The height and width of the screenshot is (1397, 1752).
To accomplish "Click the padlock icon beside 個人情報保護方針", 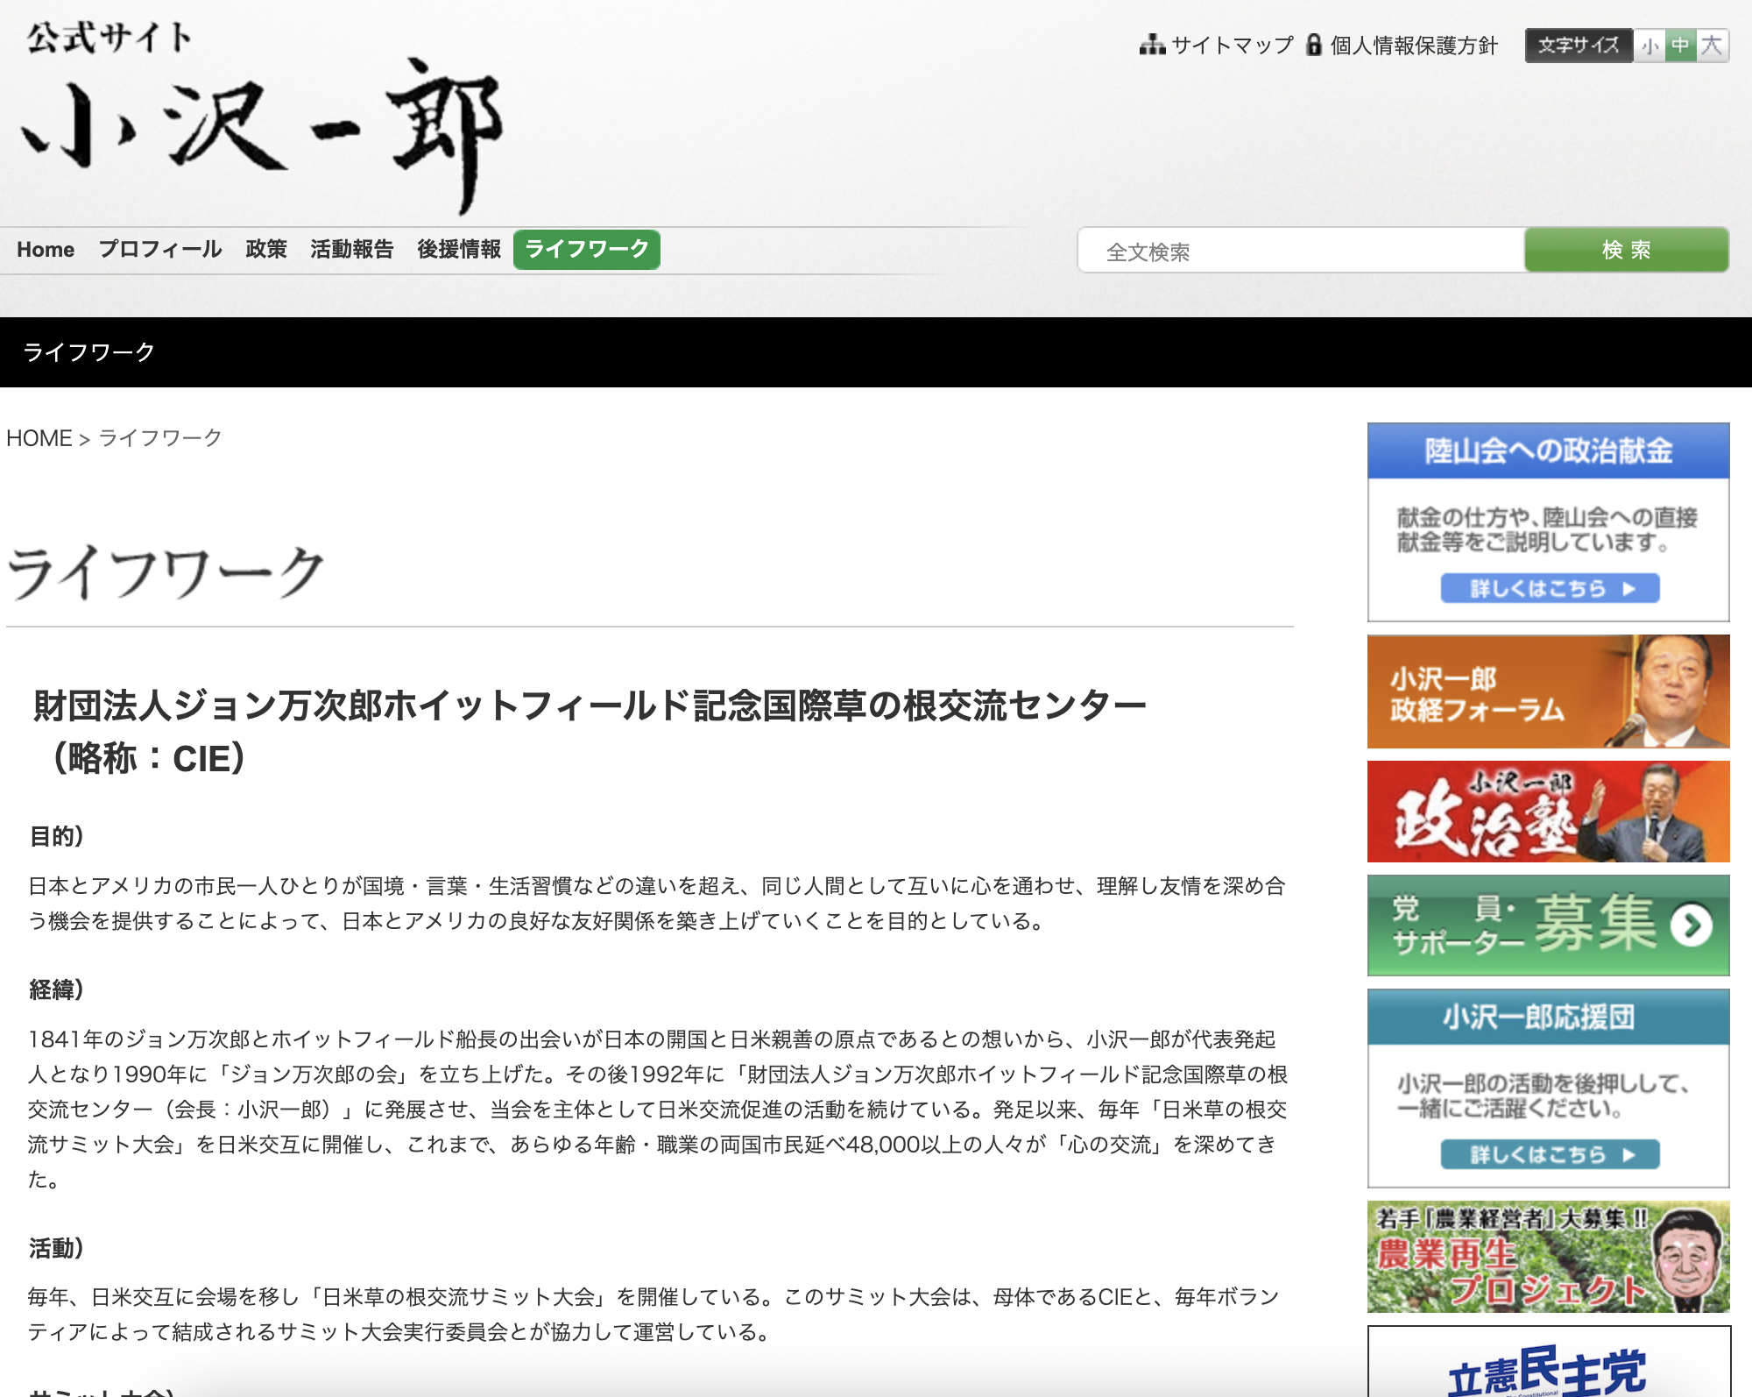I will click(1313, 45).
